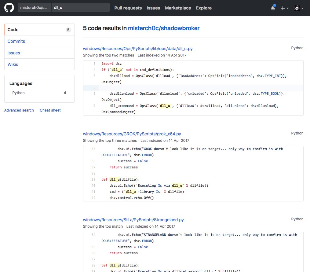Open dll_u.py file result link
Image resolution: width=310 pixels, height=272 pixels.
pyautogui.click(x=138, y=49)
